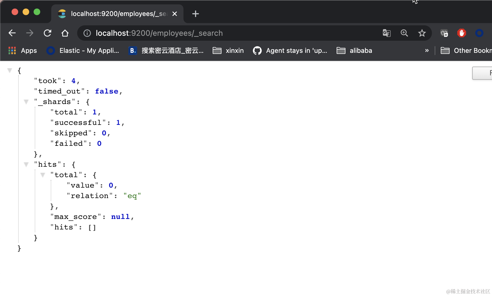The image size is (492, 296).
Task: Open the 搜索密云酒店 bookmark
Action: coord(166,51)
